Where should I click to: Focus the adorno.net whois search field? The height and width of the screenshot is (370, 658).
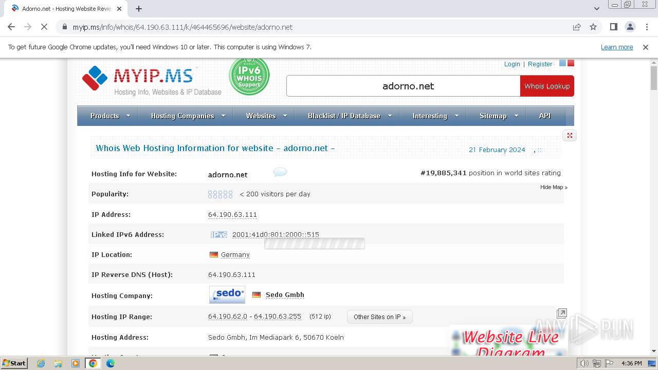click(x=404, y=86)
